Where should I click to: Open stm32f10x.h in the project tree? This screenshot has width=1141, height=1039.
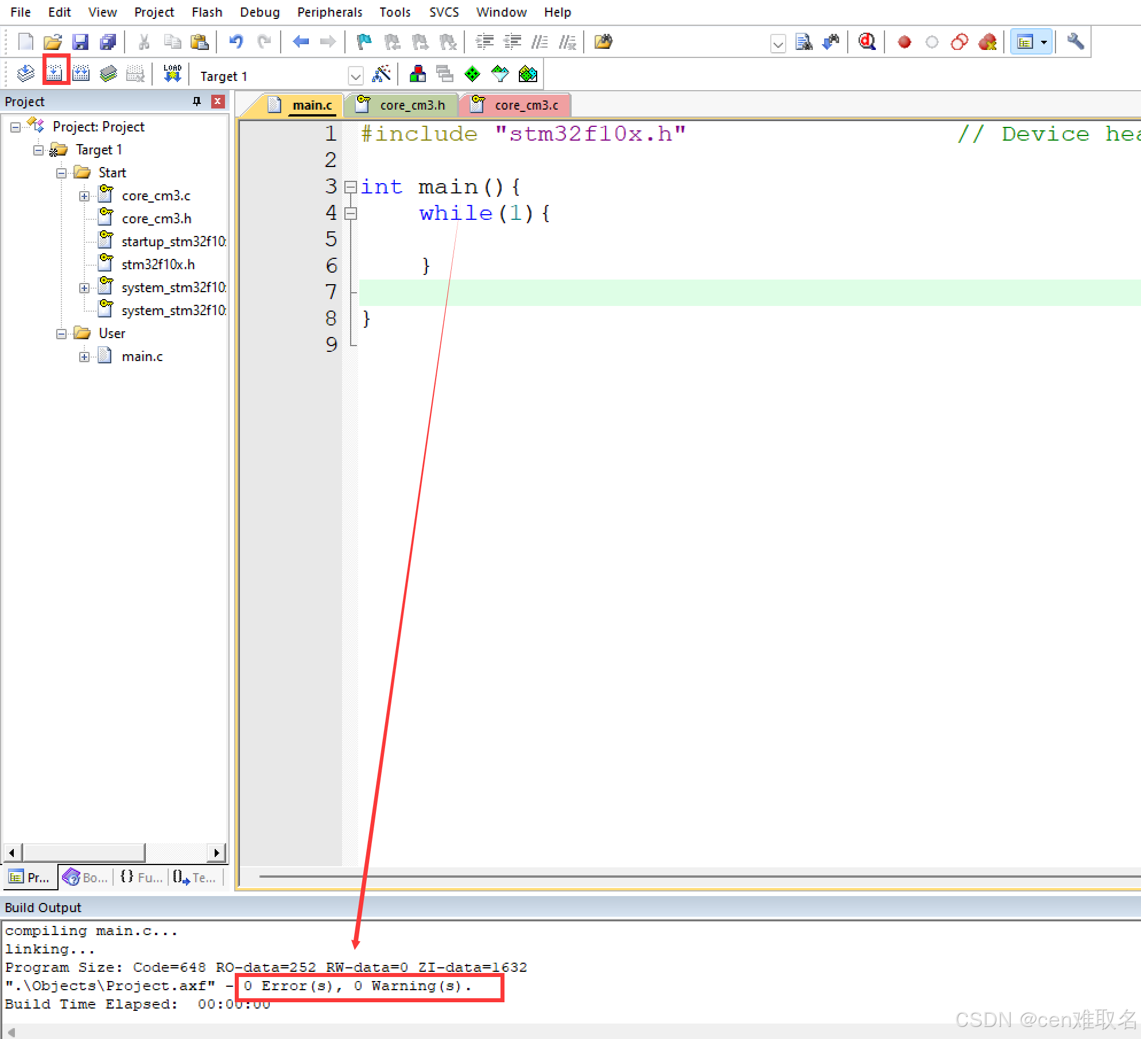tap(158, 265)
